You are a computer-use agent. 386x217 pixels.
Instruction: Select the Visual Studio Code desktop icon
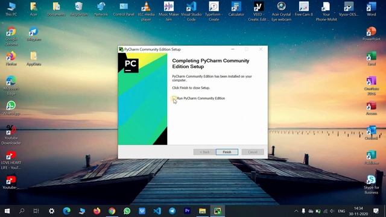(191, 11)
